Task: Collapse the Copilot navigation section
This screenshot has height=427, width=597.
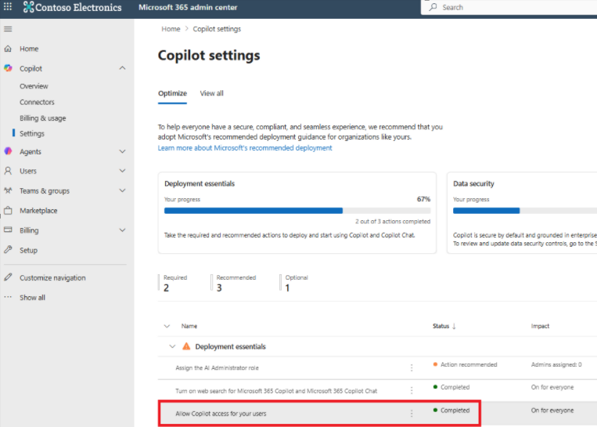Action: 122,68
